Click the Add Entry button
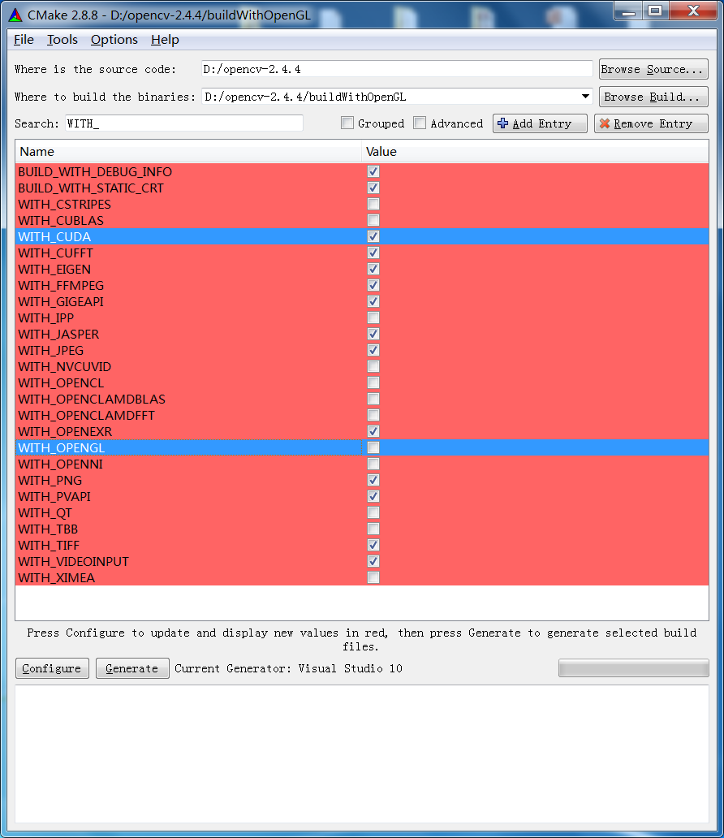This screenshot has height=838, width=724. (x=540, y=123)
